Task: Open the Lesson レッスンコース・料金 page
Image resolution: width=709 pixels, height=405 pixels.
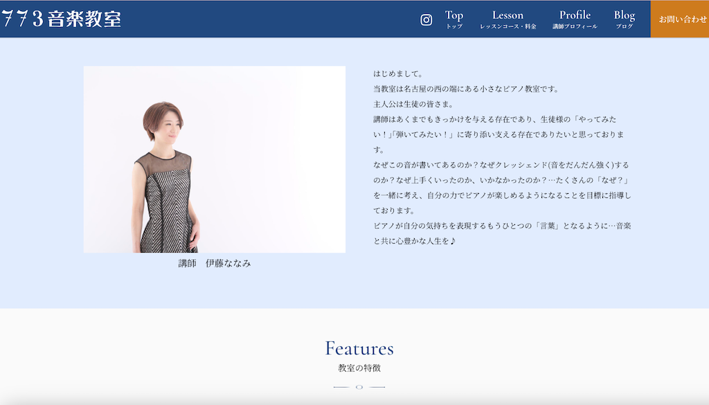Action: 508,20
